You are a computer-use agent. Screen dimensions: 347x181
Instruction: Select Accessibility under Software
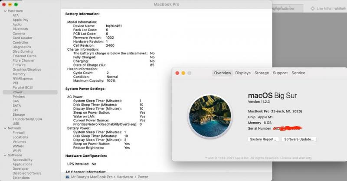coord(23,159)
